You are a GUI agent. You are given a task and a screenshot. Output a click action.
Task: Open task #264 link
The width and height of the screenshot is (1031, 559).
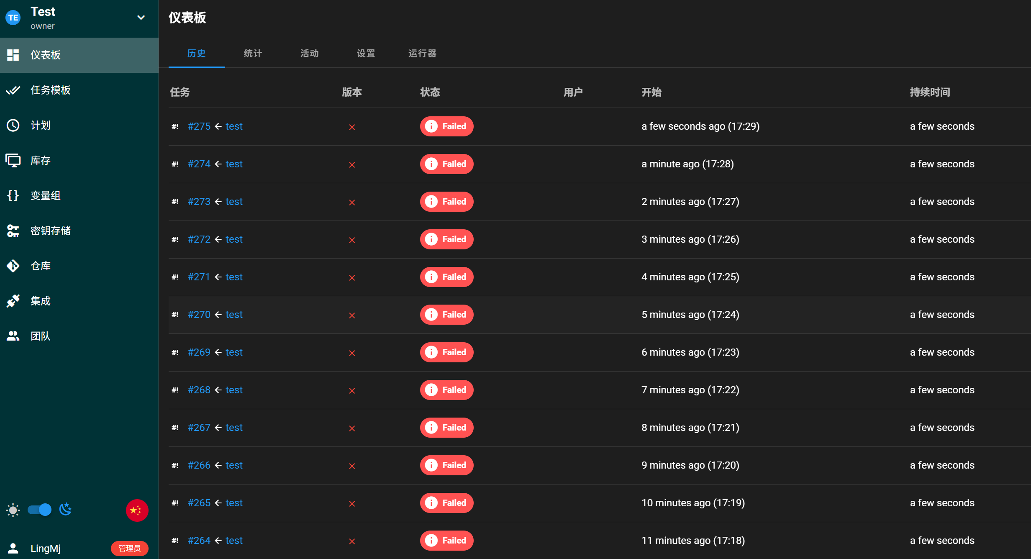click(199, 541)
